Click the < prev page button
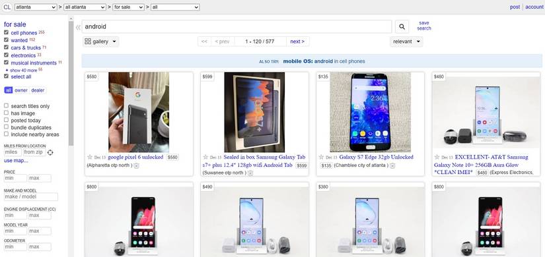 [x=222, y=42]
